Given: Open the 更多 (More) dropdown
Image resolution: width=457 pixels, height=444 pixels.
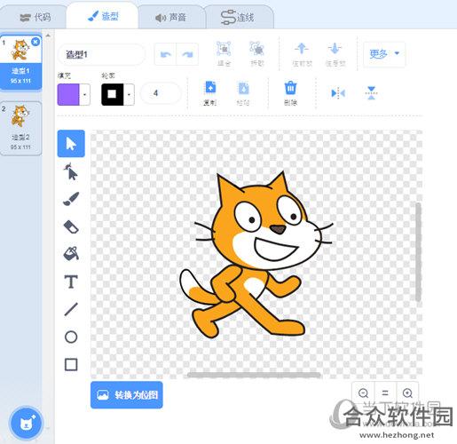Looking at the screenshot, I should click(x=384, y=54).
